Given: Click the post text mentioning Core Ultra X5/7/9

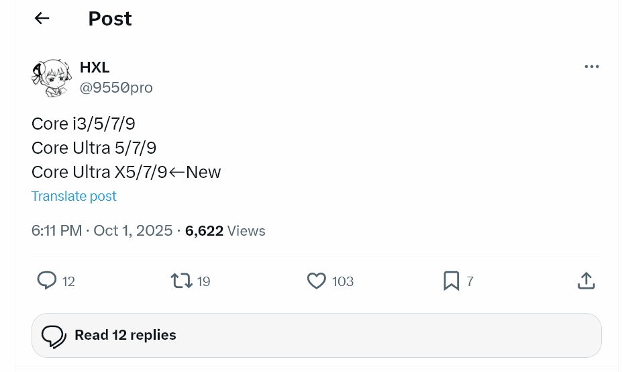Looking at the screenshot, I should [126, 172].
